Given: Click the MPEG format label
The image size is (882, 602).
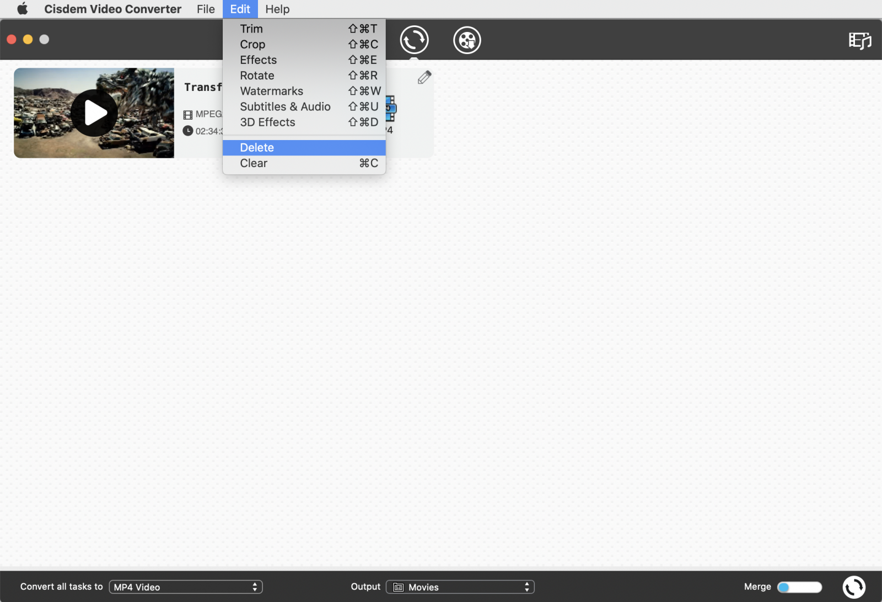Looking at the screenshot, I should (209, 114).
